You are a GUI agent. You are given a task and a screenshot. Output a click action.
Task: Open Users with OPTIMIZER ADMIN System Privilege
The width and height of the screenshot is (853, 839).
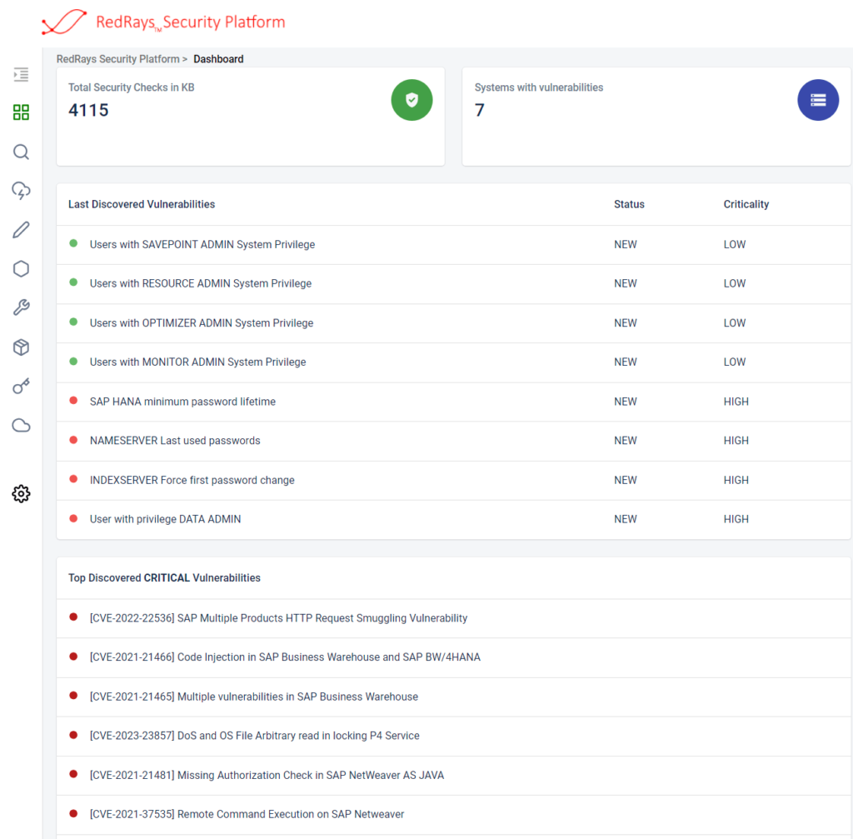pos(202,322)
